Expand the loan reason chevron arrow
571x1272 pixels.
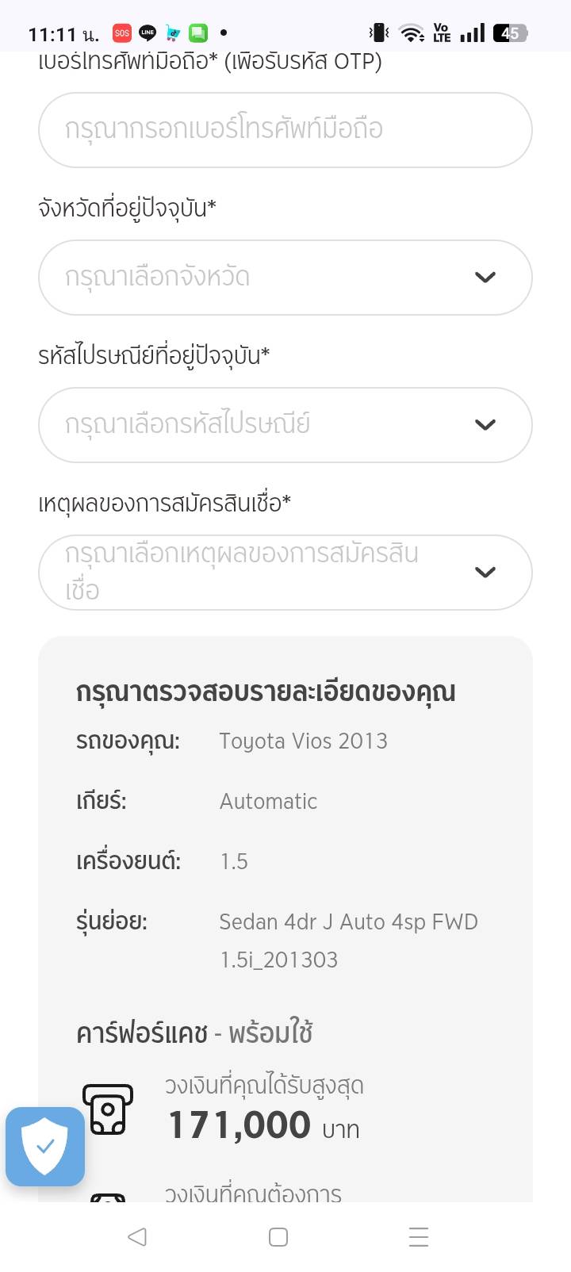485,573
